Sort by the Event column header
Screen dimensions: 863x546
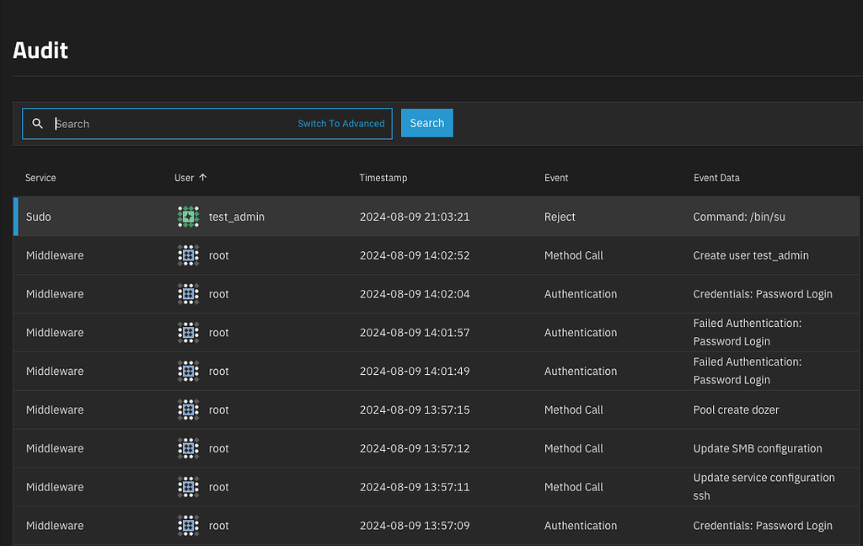tap(556, 178)
